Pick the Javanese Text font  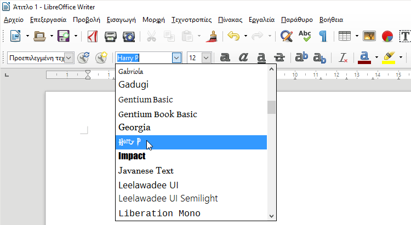click(191, 171)
